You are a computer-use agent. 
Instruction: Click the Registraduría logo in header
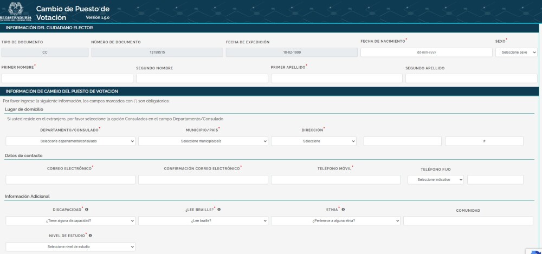[16, 11]
